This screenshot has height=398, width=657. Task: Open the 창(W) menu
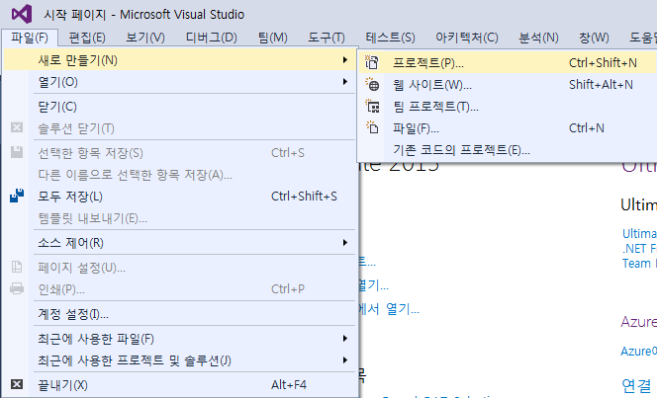tap(594, 39)
